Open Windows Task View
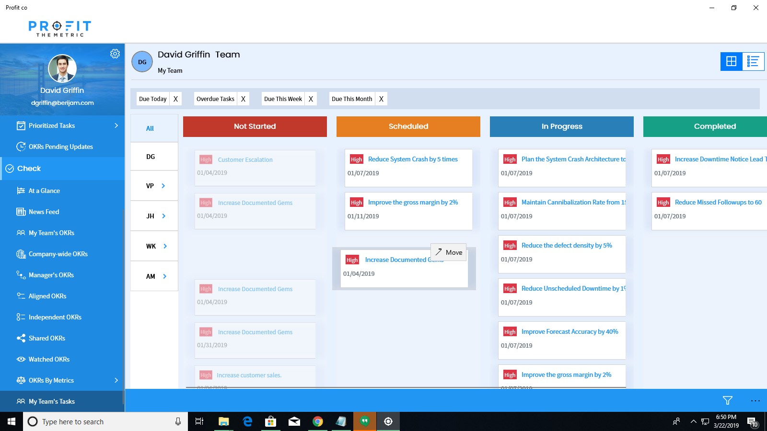This screenshot has width=767, height=431. coord(199,421)
